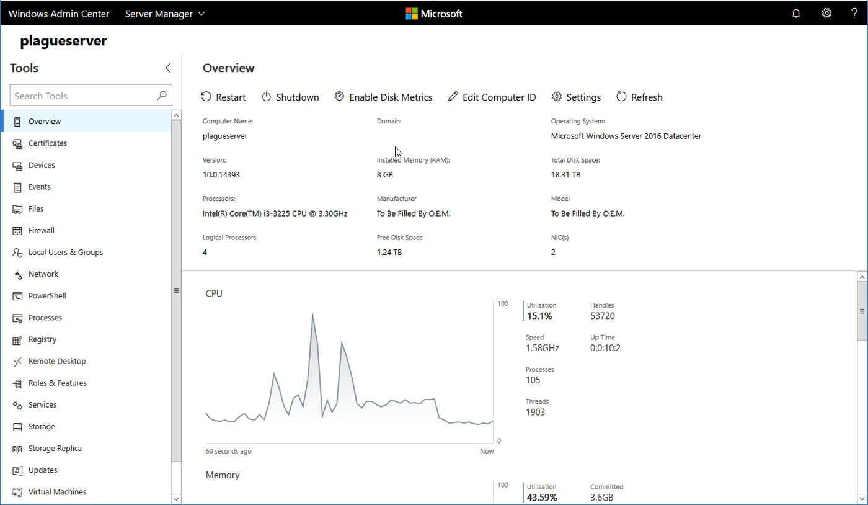
Task: Open the notifications bell icon
Action: (x=796, y=13)
